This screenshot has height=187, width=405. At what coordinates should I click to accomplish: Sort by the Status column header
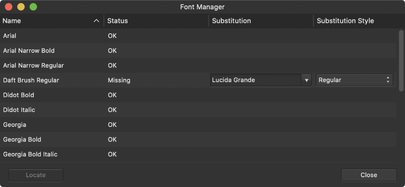(x=118, y=21)
